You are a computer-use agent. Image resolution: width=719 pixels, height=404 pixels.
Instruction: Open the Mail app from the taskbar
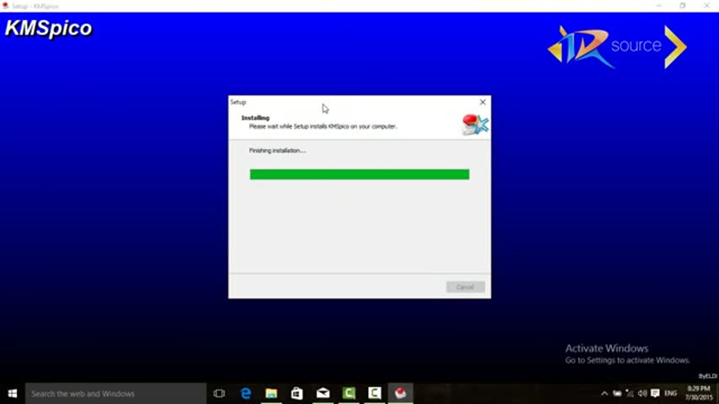pyautogui.click(x=322, y=393)
